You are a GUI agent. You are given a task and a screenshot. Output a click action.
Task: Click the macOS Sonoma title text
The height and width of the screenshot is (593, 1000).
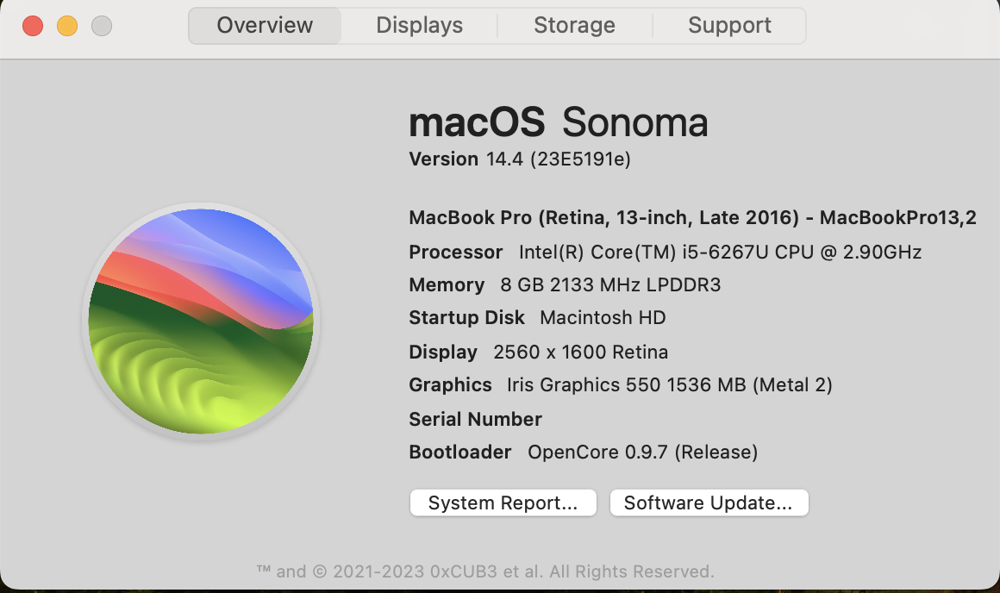pyautogui.click(x=558, y=123)
